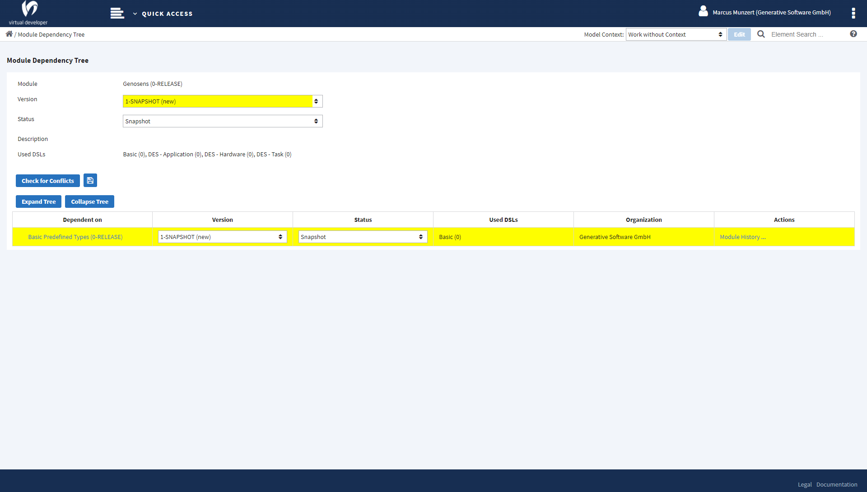
Task: Click Generative Software GmbH organization cell
Action: click(615, 237)
